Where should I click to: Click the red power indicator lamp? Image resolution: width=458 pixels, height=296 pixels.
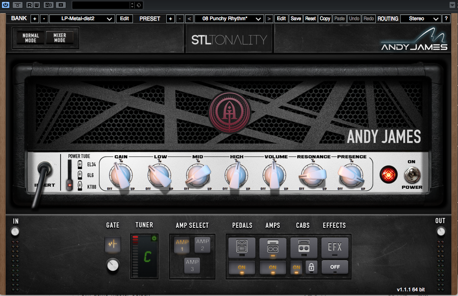pyautogui.click(x=388, y=175)
